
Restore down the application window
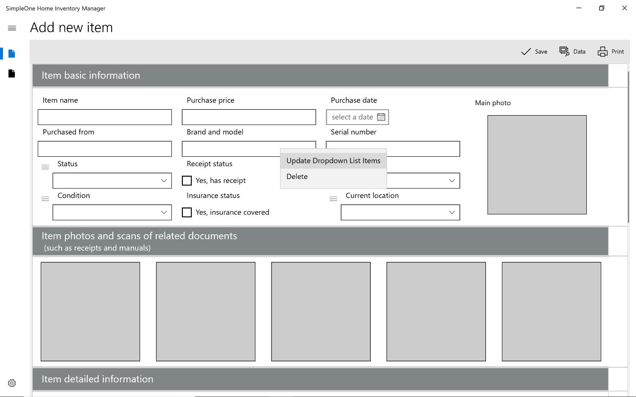click(602, 8)
